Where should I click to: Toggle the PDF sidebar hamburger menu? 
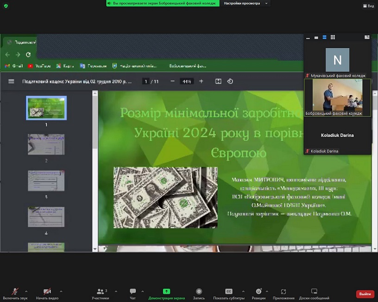pos(11,81)
